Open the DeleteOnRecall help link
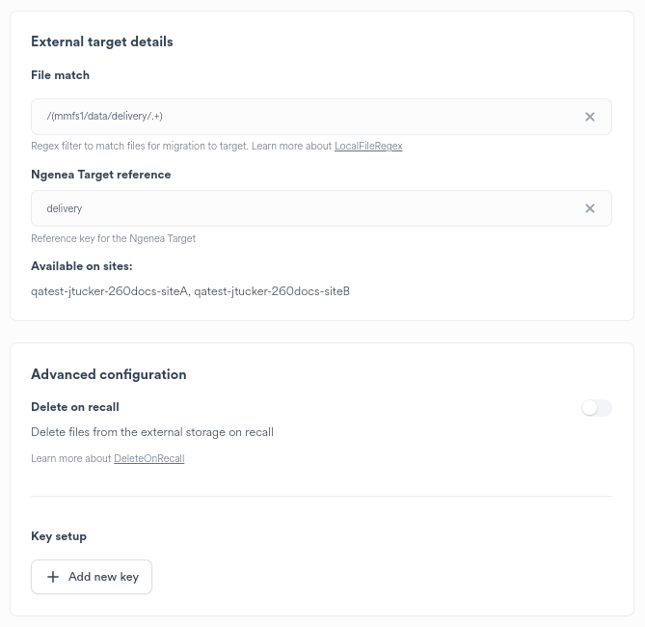The image size is (645, 627). click(x=148, y=459)
